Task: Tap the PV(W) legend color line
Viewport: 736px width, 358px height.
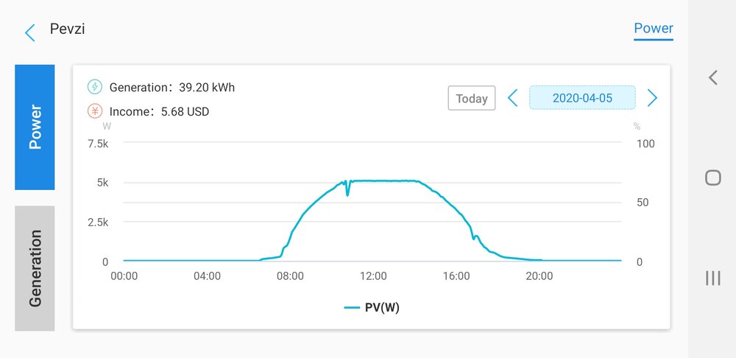Action: [x=351, y=308]
